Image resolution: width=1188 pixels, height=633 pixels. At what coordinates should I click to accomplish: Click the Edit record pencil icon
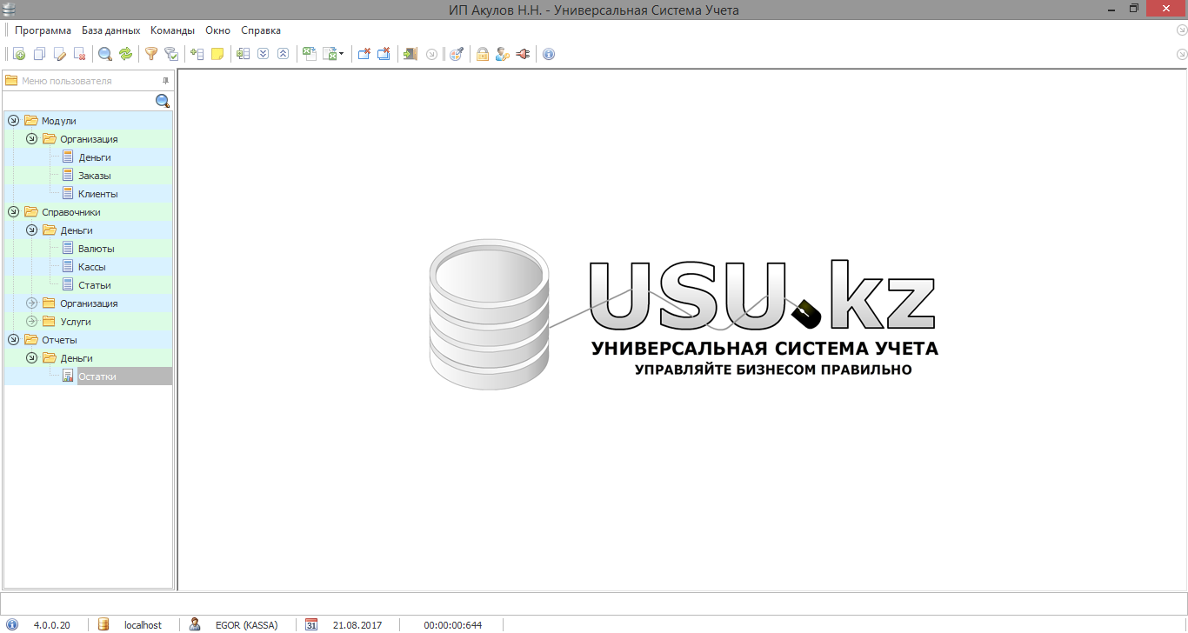pos(59,54)
